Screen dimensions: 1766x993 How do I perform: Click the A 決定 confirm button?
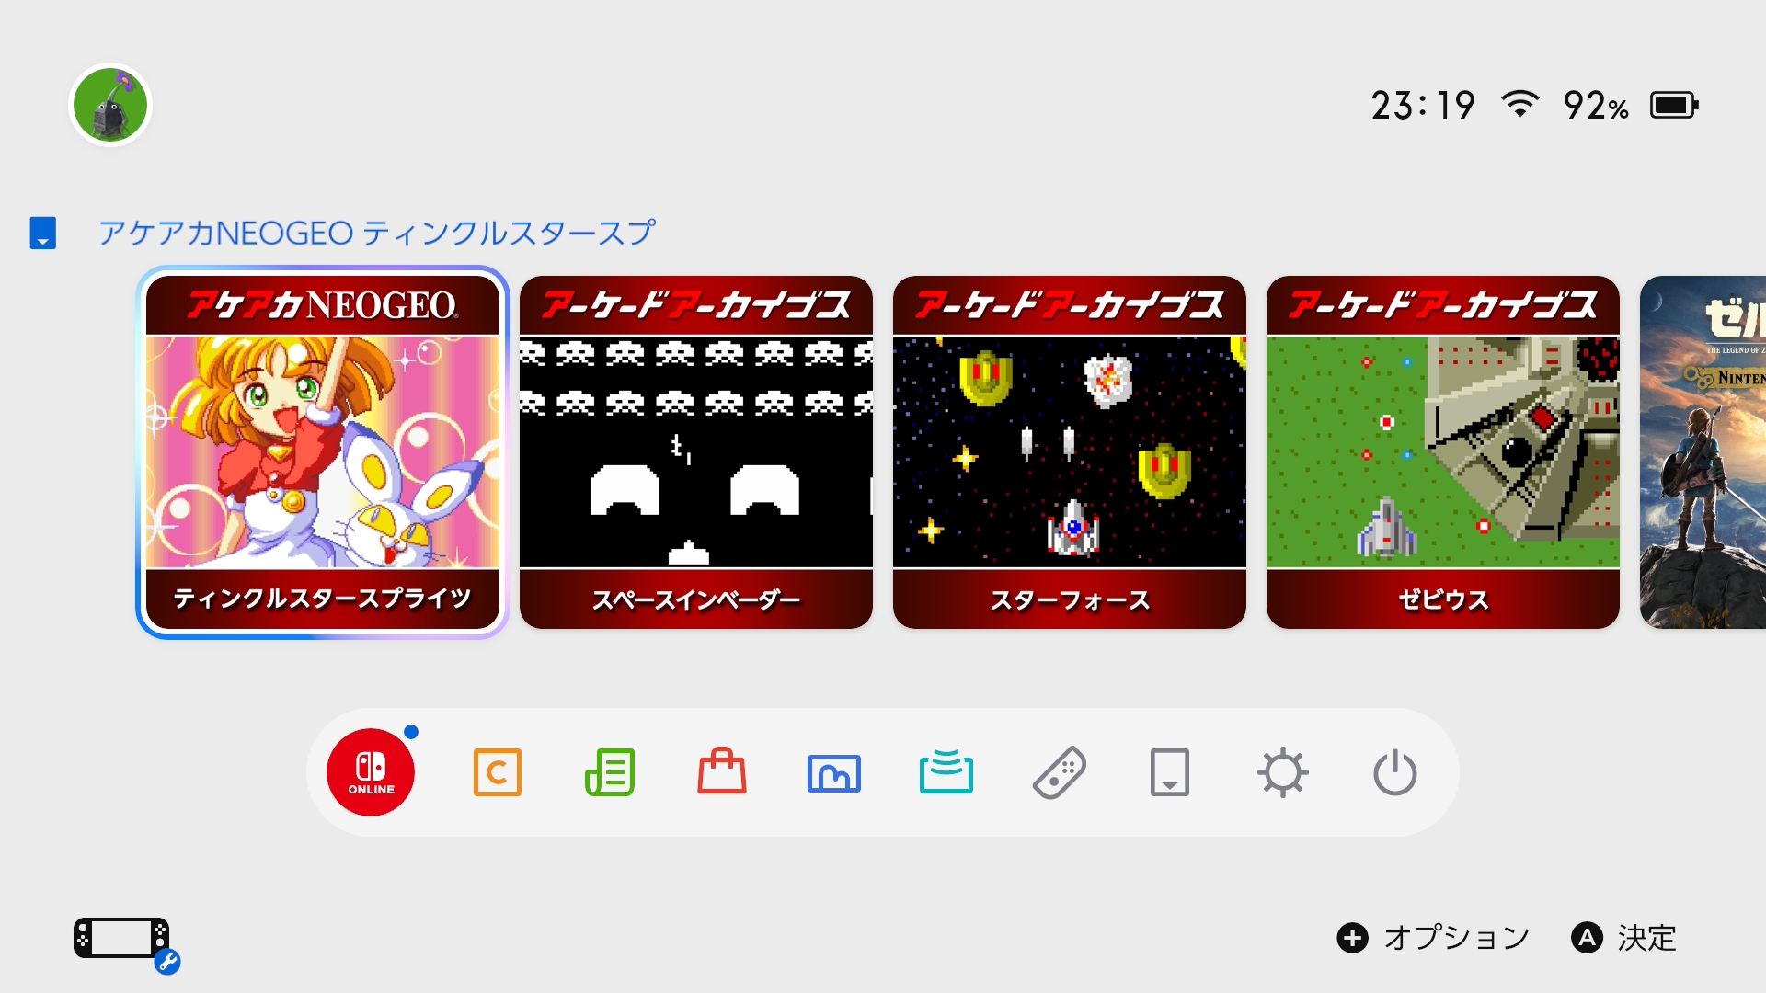coord(1624,938)
